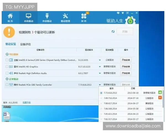Open the 外设驱动 USB plug icon

click(47, 16)
